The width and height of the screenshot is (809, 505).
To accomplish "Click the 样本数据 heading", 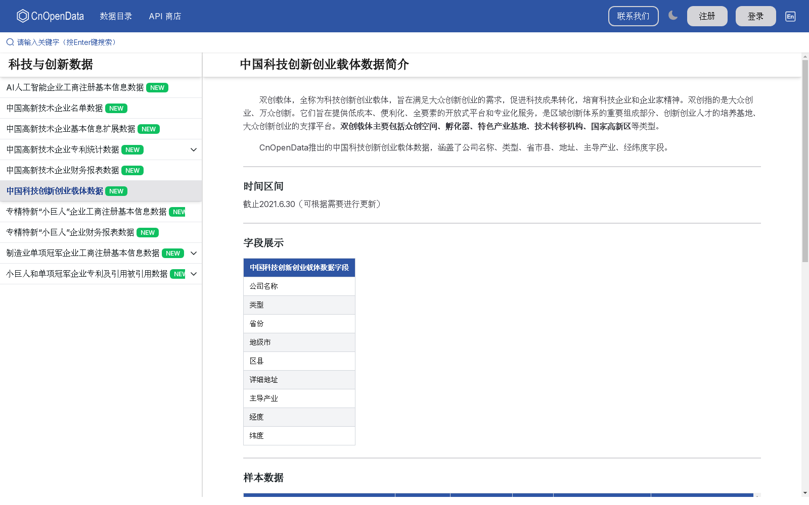I will pyautogui.click(x=263, y=478).
